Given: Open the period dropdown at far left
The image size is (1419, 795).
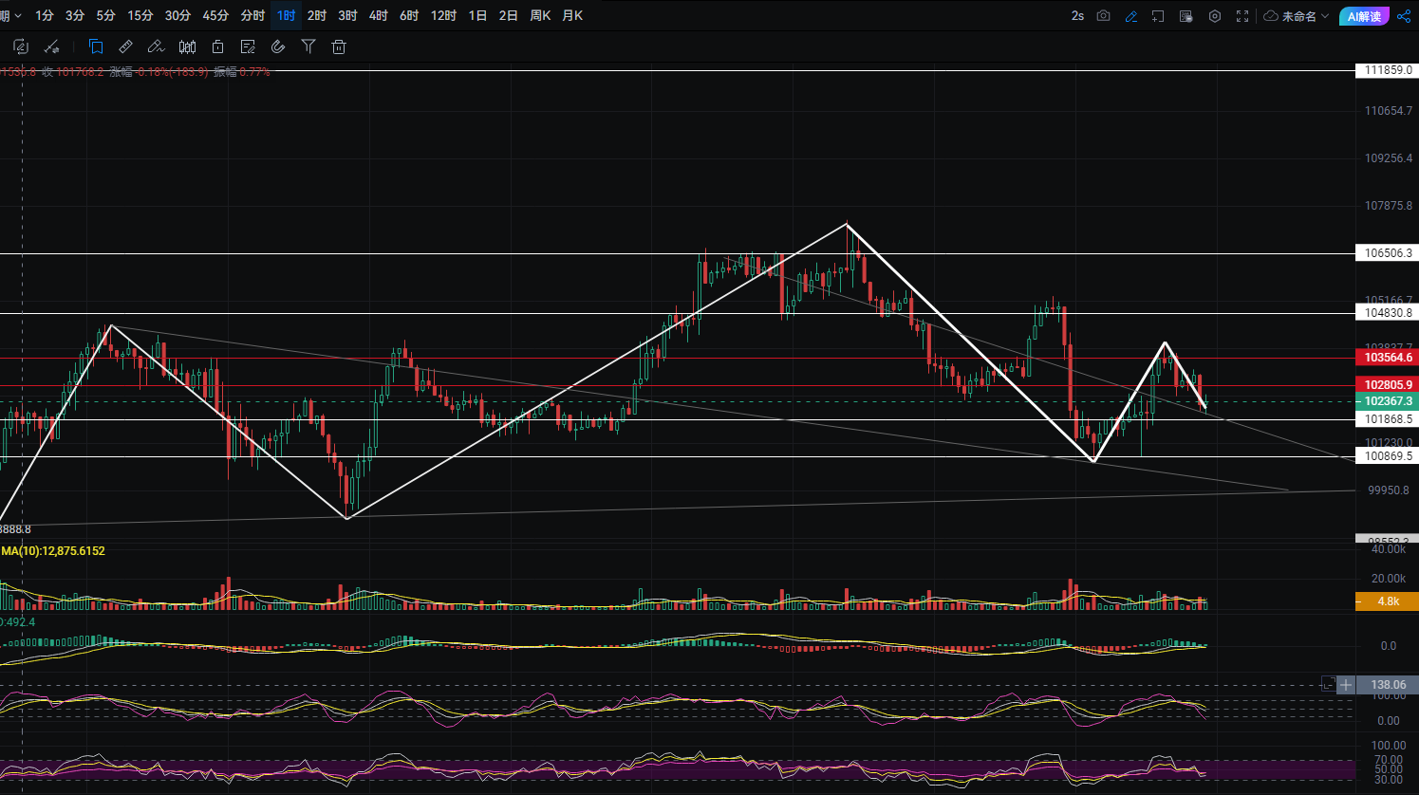Looking at the screenshot, I should coord(10,16).
